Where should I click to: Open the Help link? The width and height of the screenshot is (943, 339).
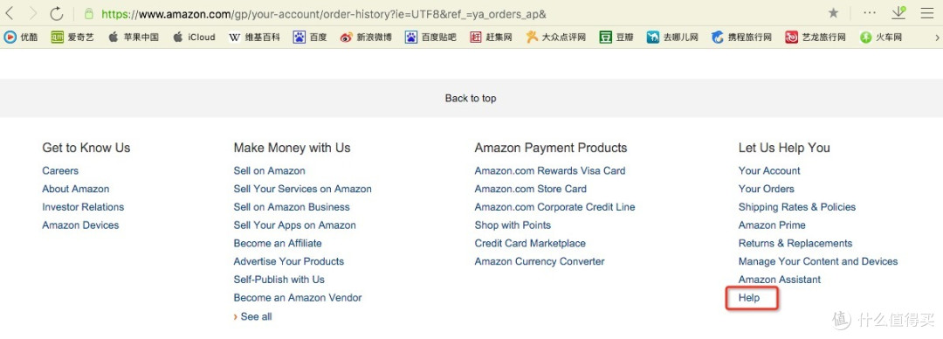click(x=749, y=297)
